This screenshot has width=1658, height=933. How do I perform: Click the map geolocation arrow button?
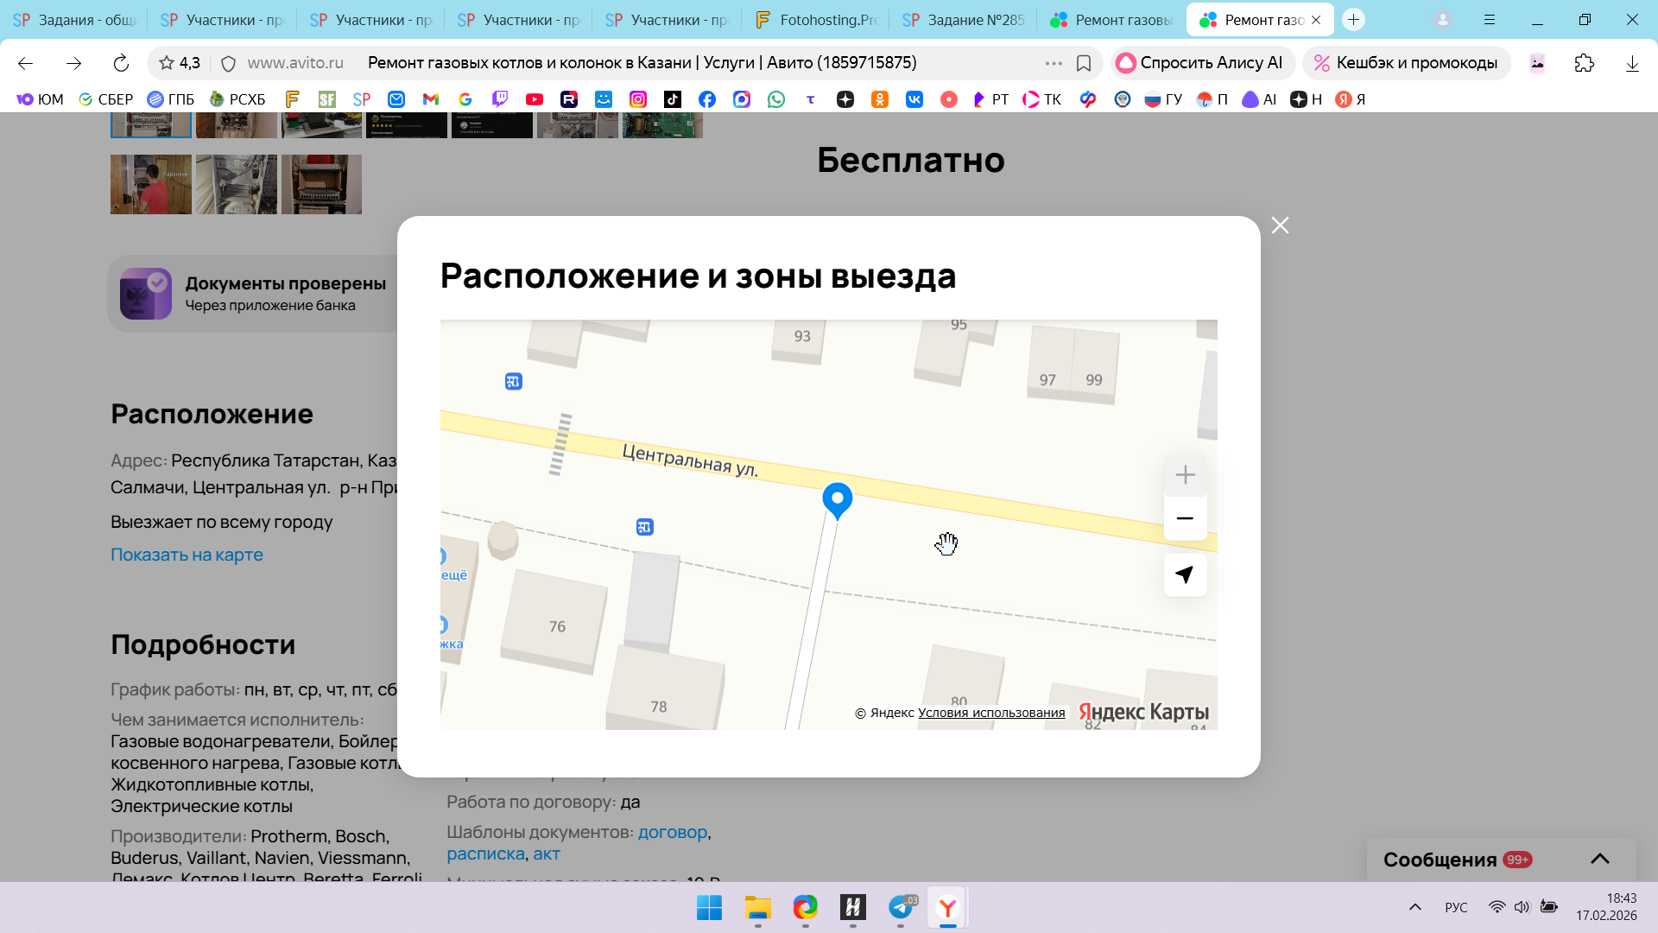[x=1185, y=574]
